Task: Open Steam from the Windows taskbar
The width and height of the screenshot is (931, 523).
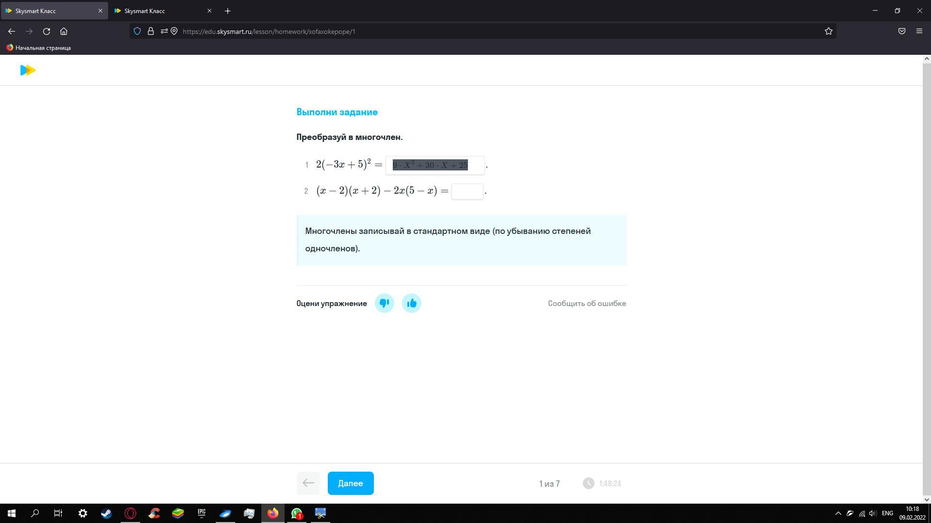Action: pyautogui.click(x=106, y=513)
